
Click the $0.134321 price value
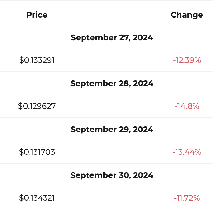pos(37,198)
